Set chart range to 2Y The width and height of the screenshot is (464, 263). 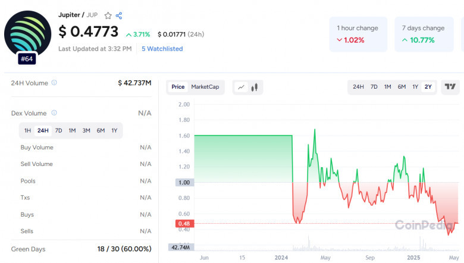428,87
